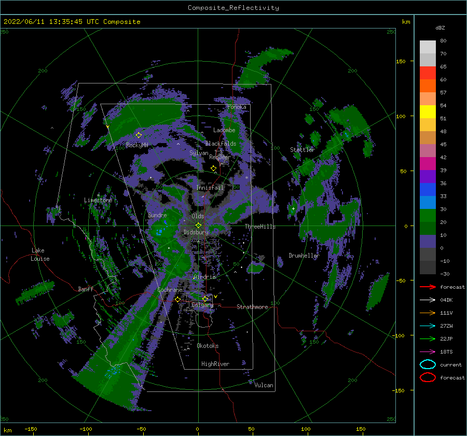Screen dimensions: 467x436
Task: Click the Composite_Reflectivity title
Action: point(233,8)
